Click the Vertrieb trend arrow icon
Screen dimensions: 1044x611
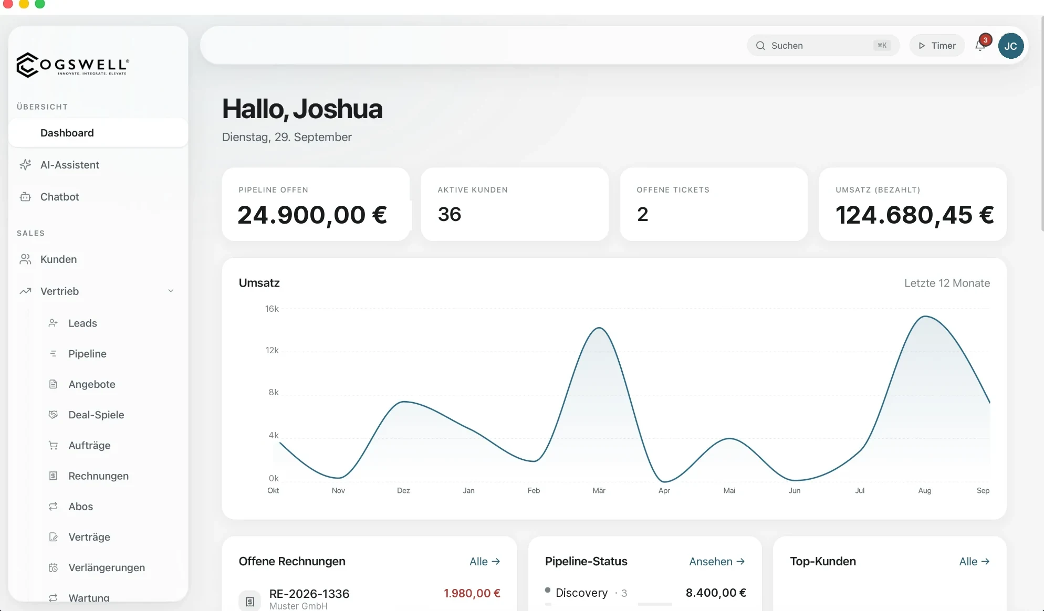pyautogui.click(x=25, y=291)
